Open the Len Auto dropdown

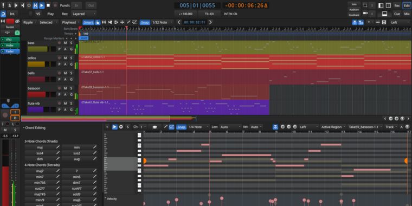(230, 127)
